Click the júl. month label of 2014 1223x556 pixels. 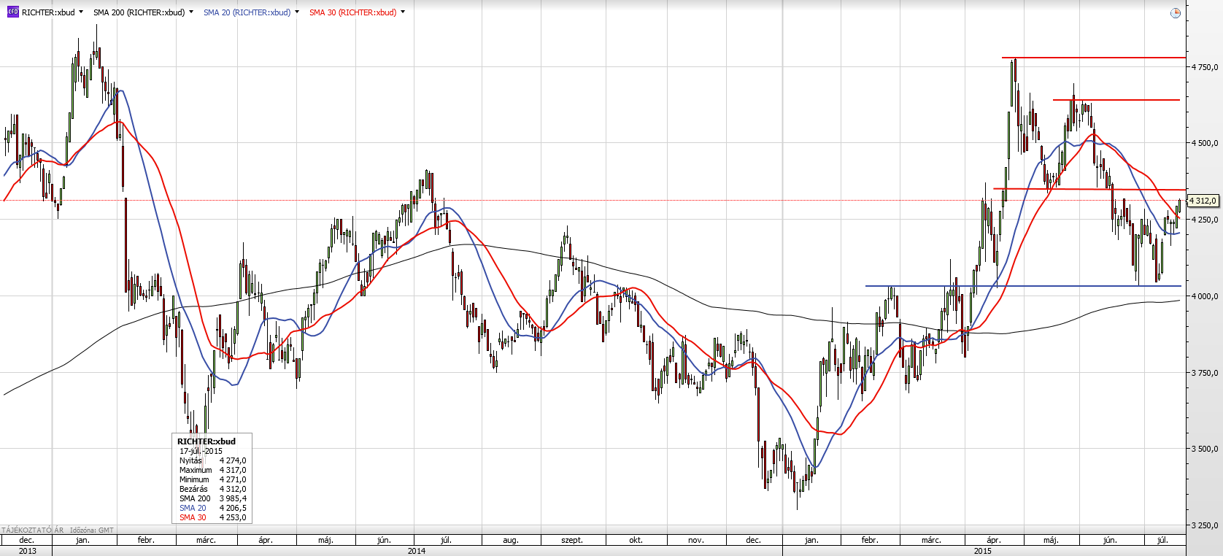[x=446, y=540]
